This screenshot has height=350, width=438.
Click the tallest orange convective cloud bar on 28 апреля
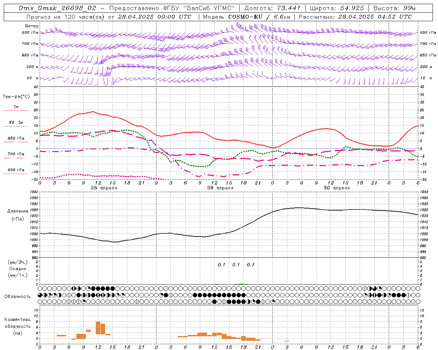98,328
